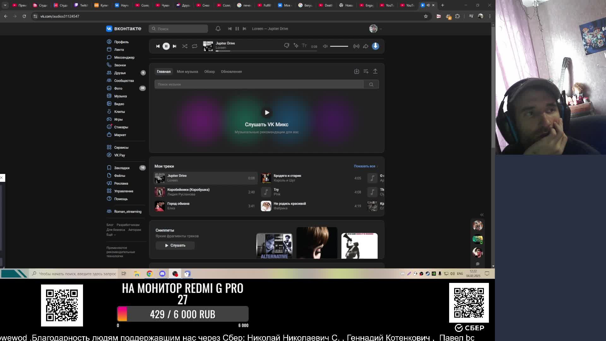Click the upload audio icon
Screen dimensions: 606x341
click(375, 71)
